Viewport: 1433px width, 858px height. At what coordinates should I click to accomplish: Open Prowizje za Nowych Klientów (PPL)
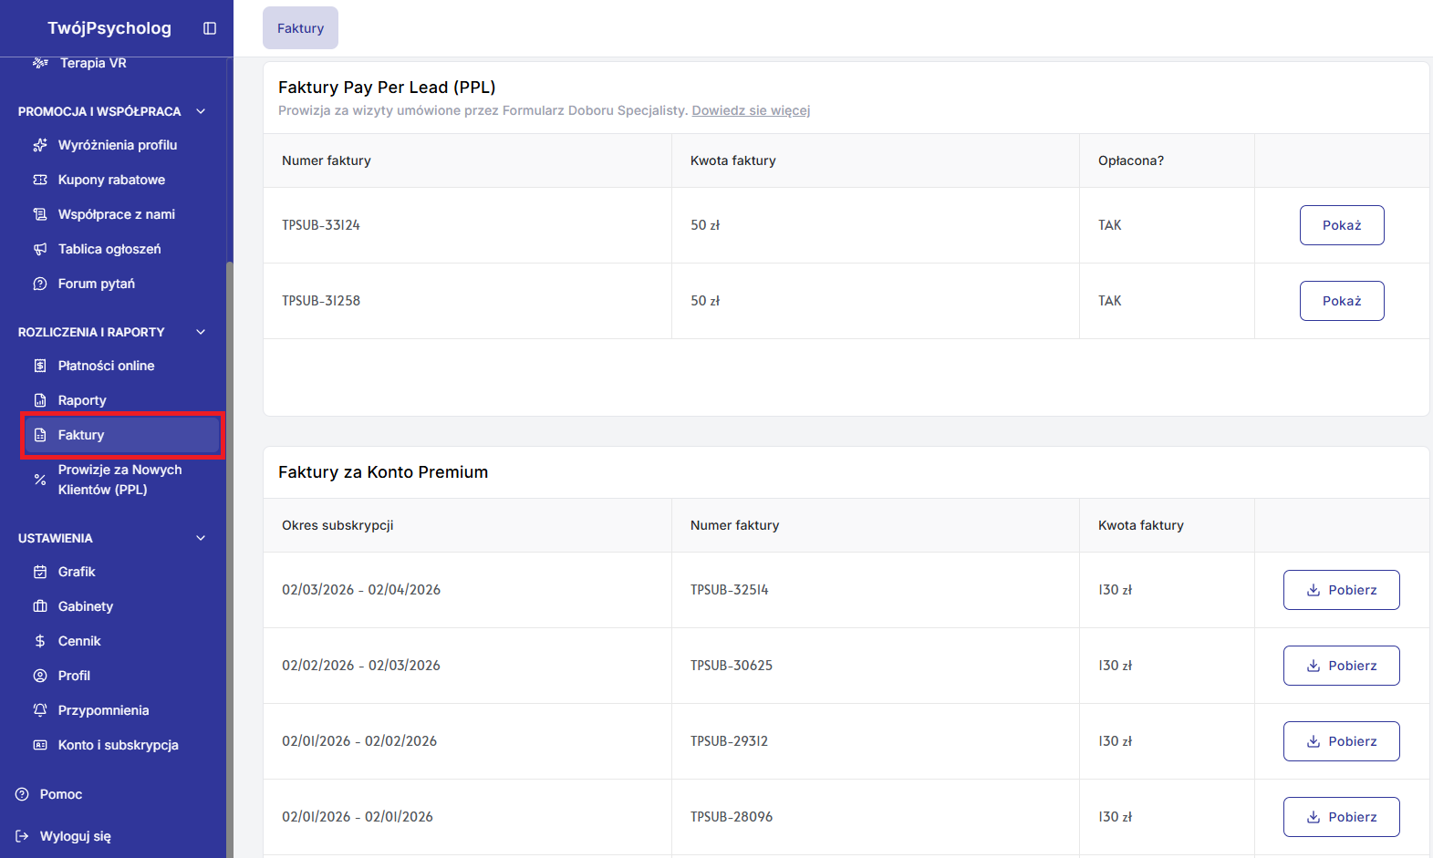point(122,480)
